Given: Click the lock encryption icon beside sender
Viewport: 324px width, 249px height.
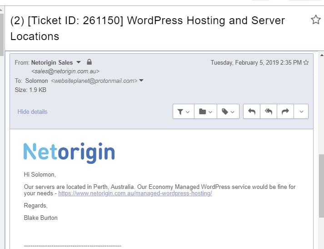Looking at the screenshot, I should [89, 62].
